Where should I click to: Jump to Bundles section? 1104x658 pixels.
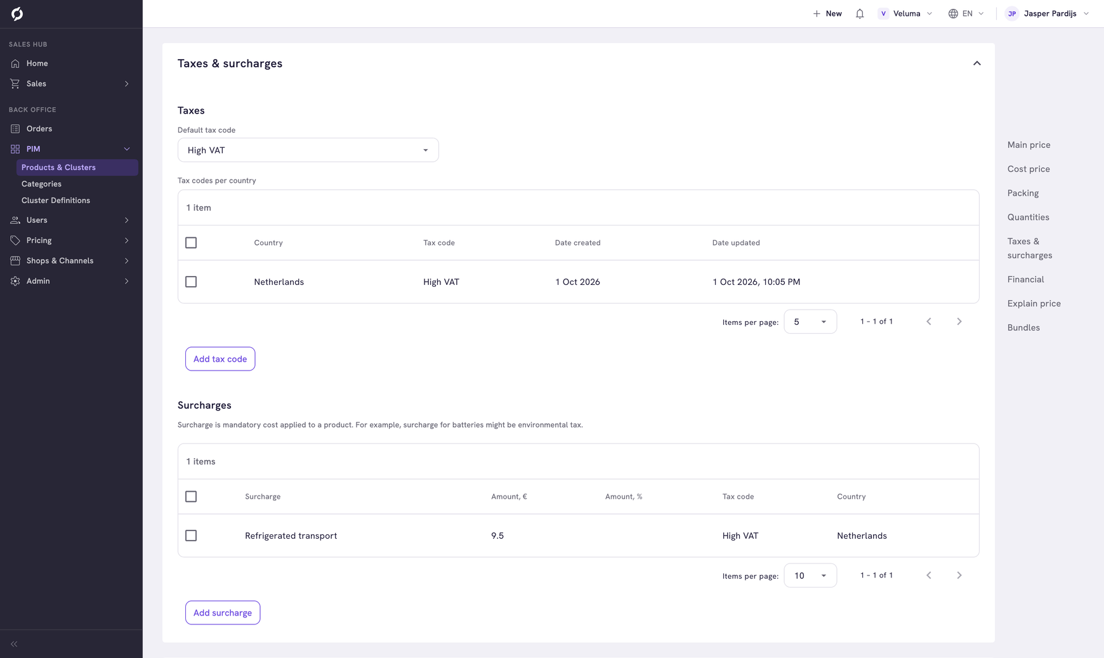1023,327
